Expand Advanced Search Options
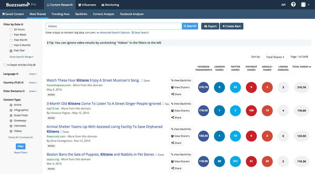 tap(113, 32)
